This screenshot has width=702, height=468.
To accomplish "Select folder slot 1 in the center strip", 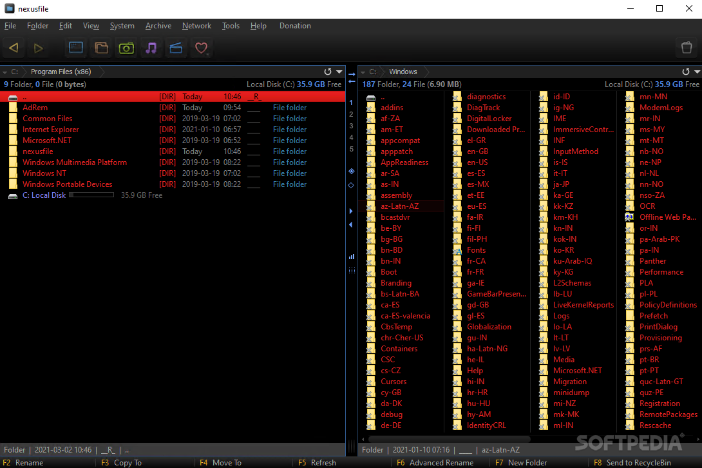I will 351,102.
